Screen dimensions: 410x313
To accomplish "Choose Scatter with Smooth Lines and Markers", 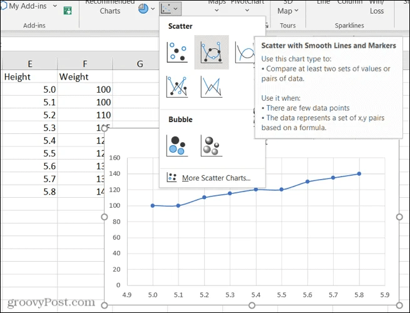I will coord(212,53).
